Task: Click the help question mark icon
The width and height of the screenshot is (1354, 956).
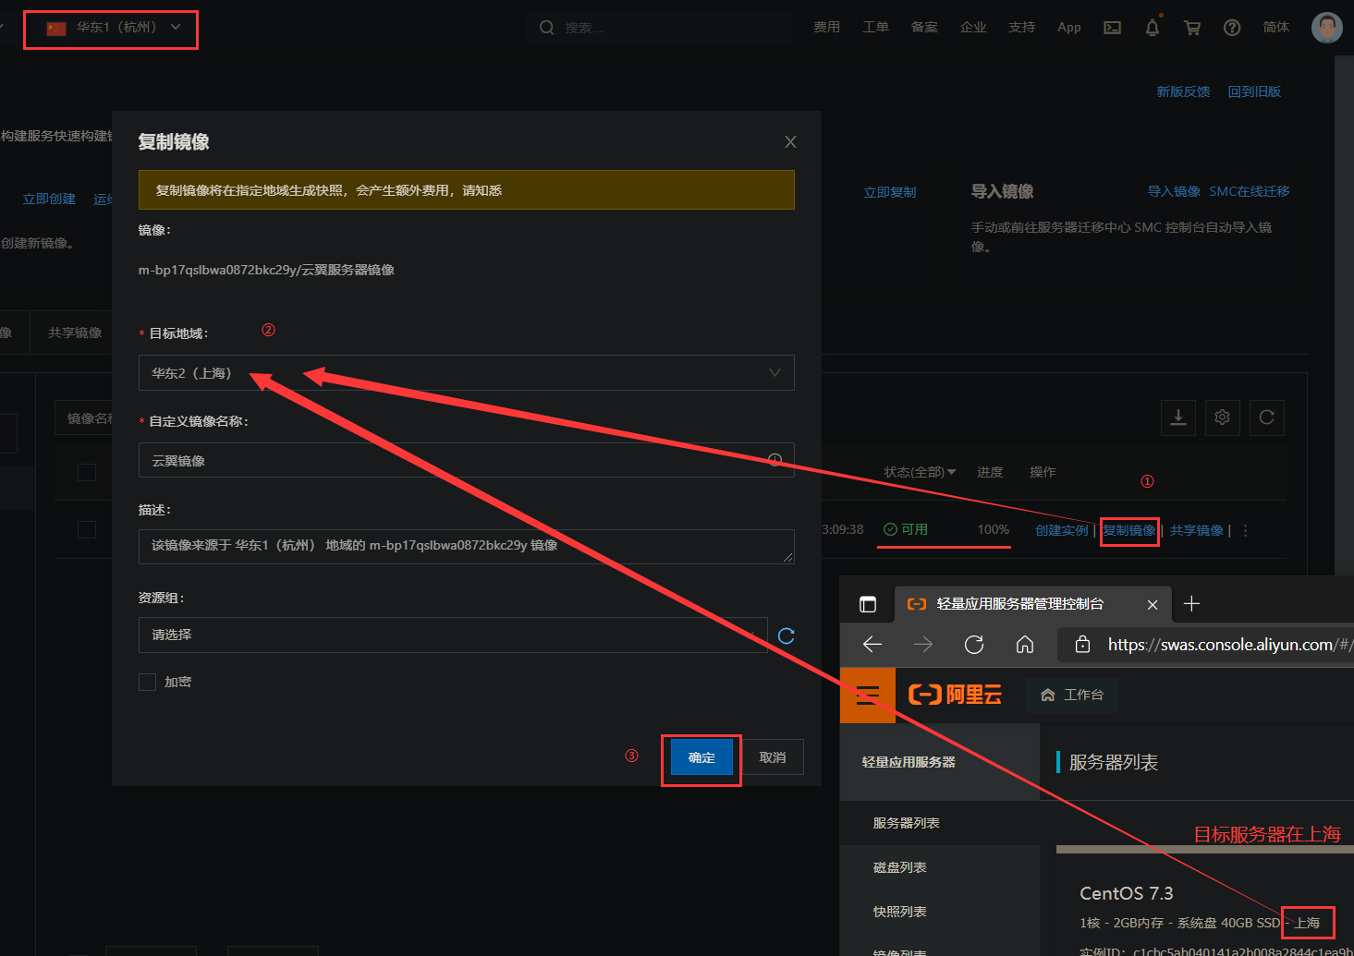Action: point(1232,28)
